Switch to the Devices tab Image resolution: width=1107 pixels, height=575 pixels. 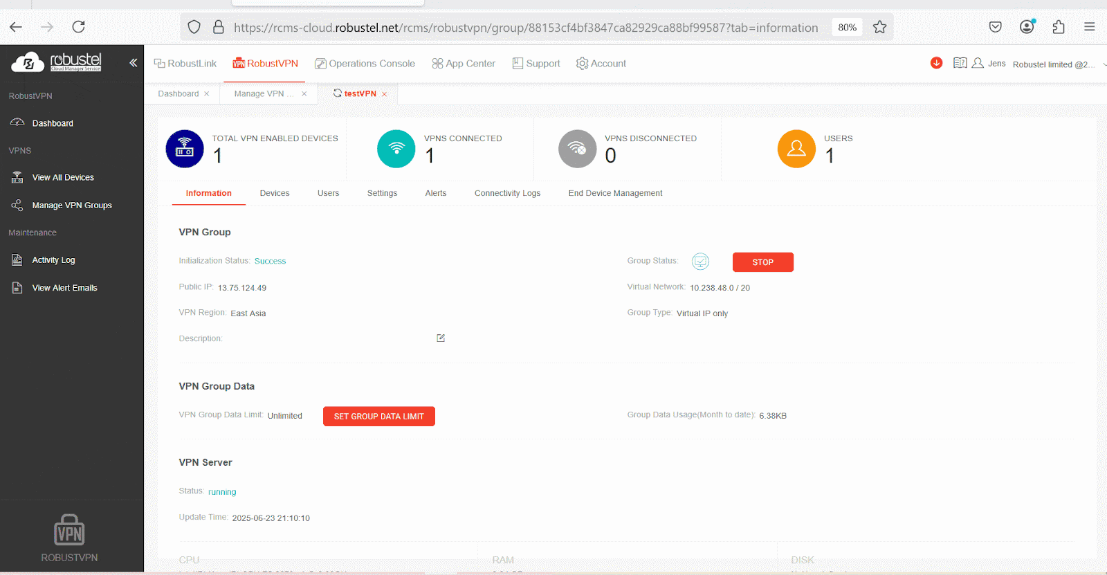click(x=275, y=193)
